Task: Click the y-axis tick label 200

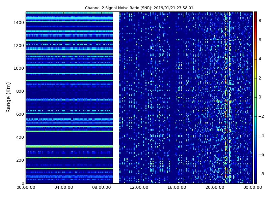Action: pyautogui.click(x=20, y=160)
